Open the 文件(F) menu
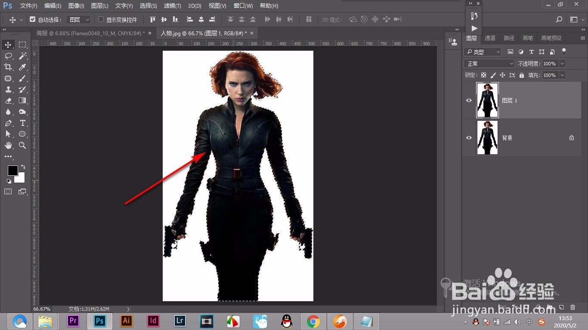Image resolution: width=588 pixels, height=330 pixels. [x=29, y=6]
